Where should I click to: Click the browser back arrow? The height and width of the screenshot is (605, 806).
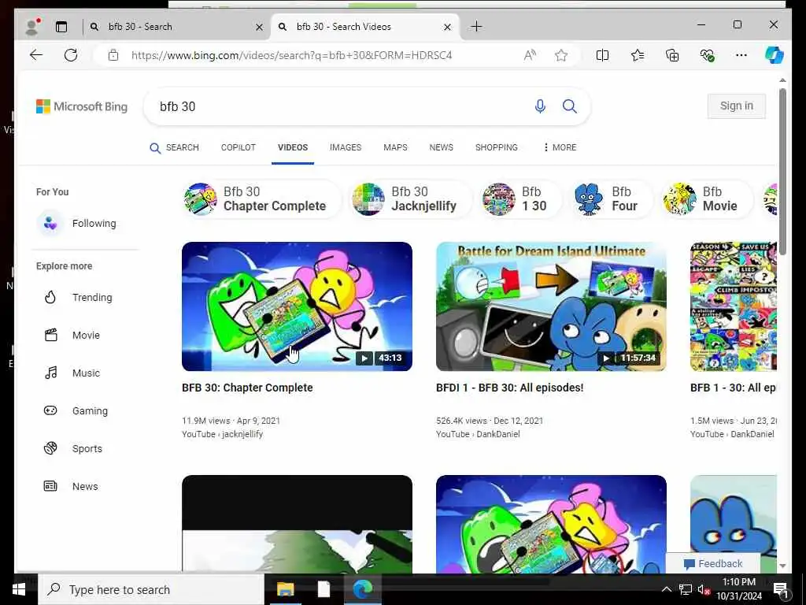pyautogui.click(x=36, y=55)
